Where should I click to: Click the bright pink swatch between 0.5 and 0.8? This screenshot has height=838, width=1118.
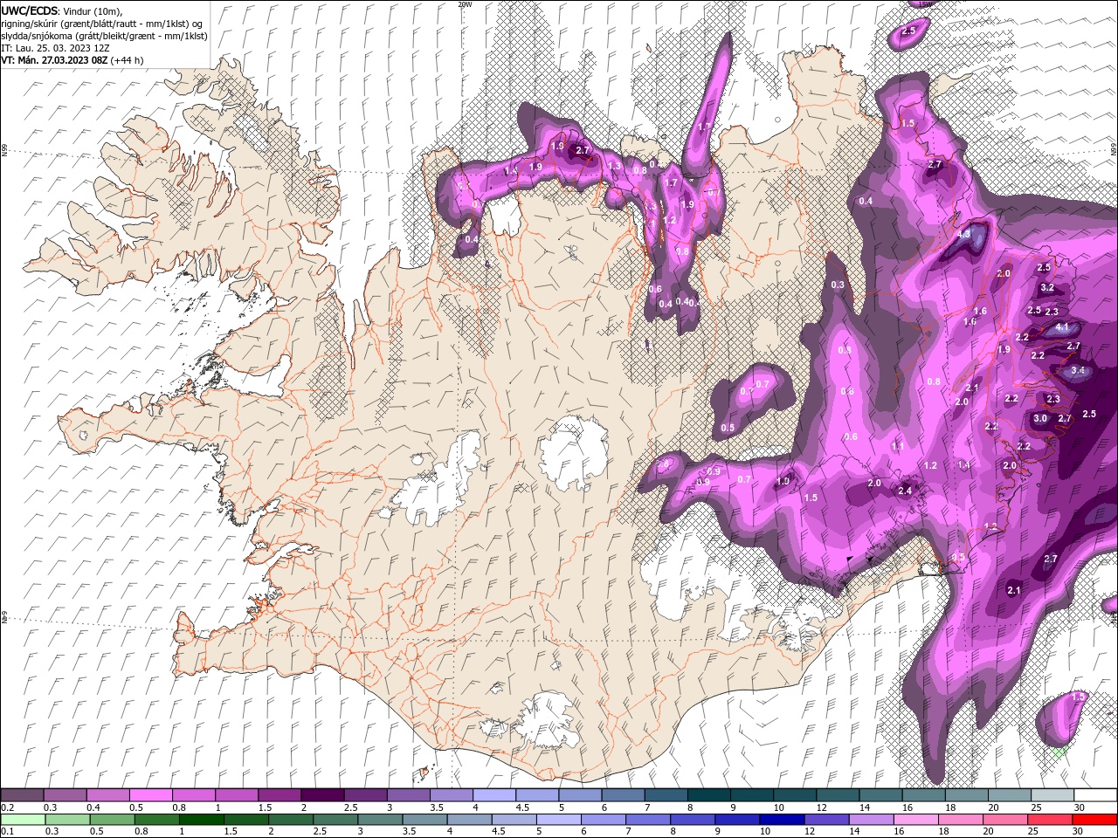[151, 795]
